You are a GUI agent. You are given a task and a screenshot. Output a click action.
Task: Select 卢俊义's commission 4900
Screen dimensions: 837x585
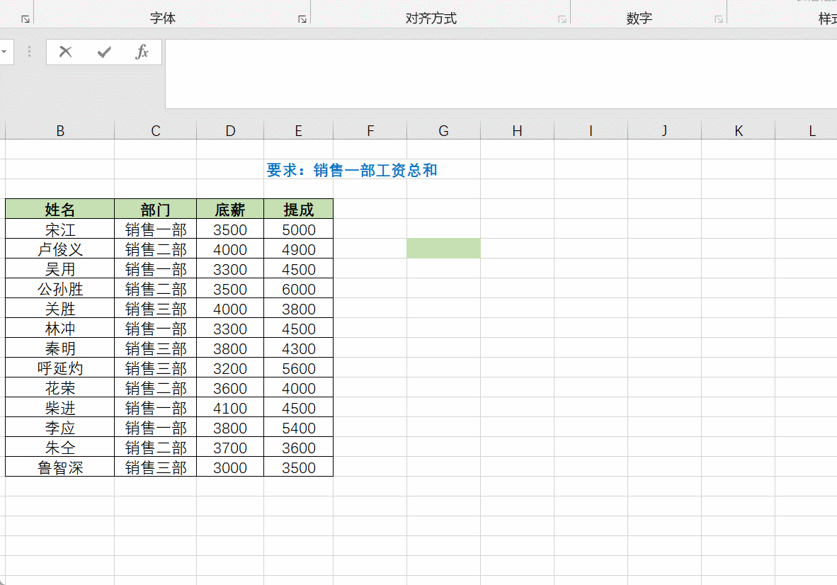click(298, 249)
